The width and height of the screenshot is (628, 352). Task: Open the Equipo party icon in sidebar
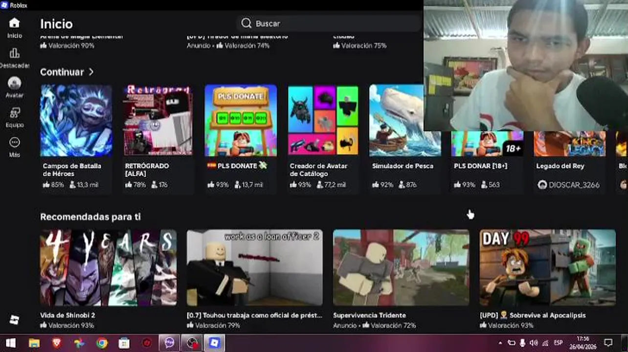(x=15, y=112)
